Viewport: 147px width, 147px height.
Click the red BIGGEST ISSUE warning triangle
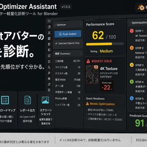(88, 61)
